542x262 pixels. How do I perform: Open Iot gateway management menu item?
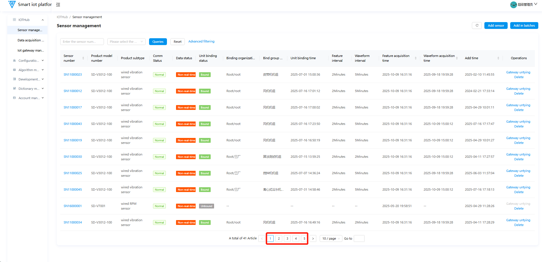tap(30, 50)
